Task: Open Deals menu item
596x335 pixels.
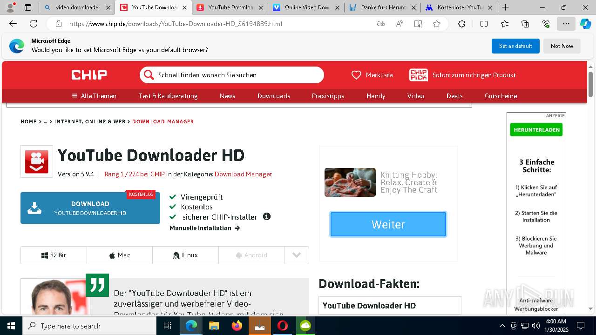Action: click(x=454, y=96)
